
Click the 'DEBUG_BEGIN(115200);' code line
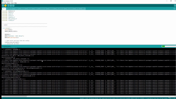11,31
